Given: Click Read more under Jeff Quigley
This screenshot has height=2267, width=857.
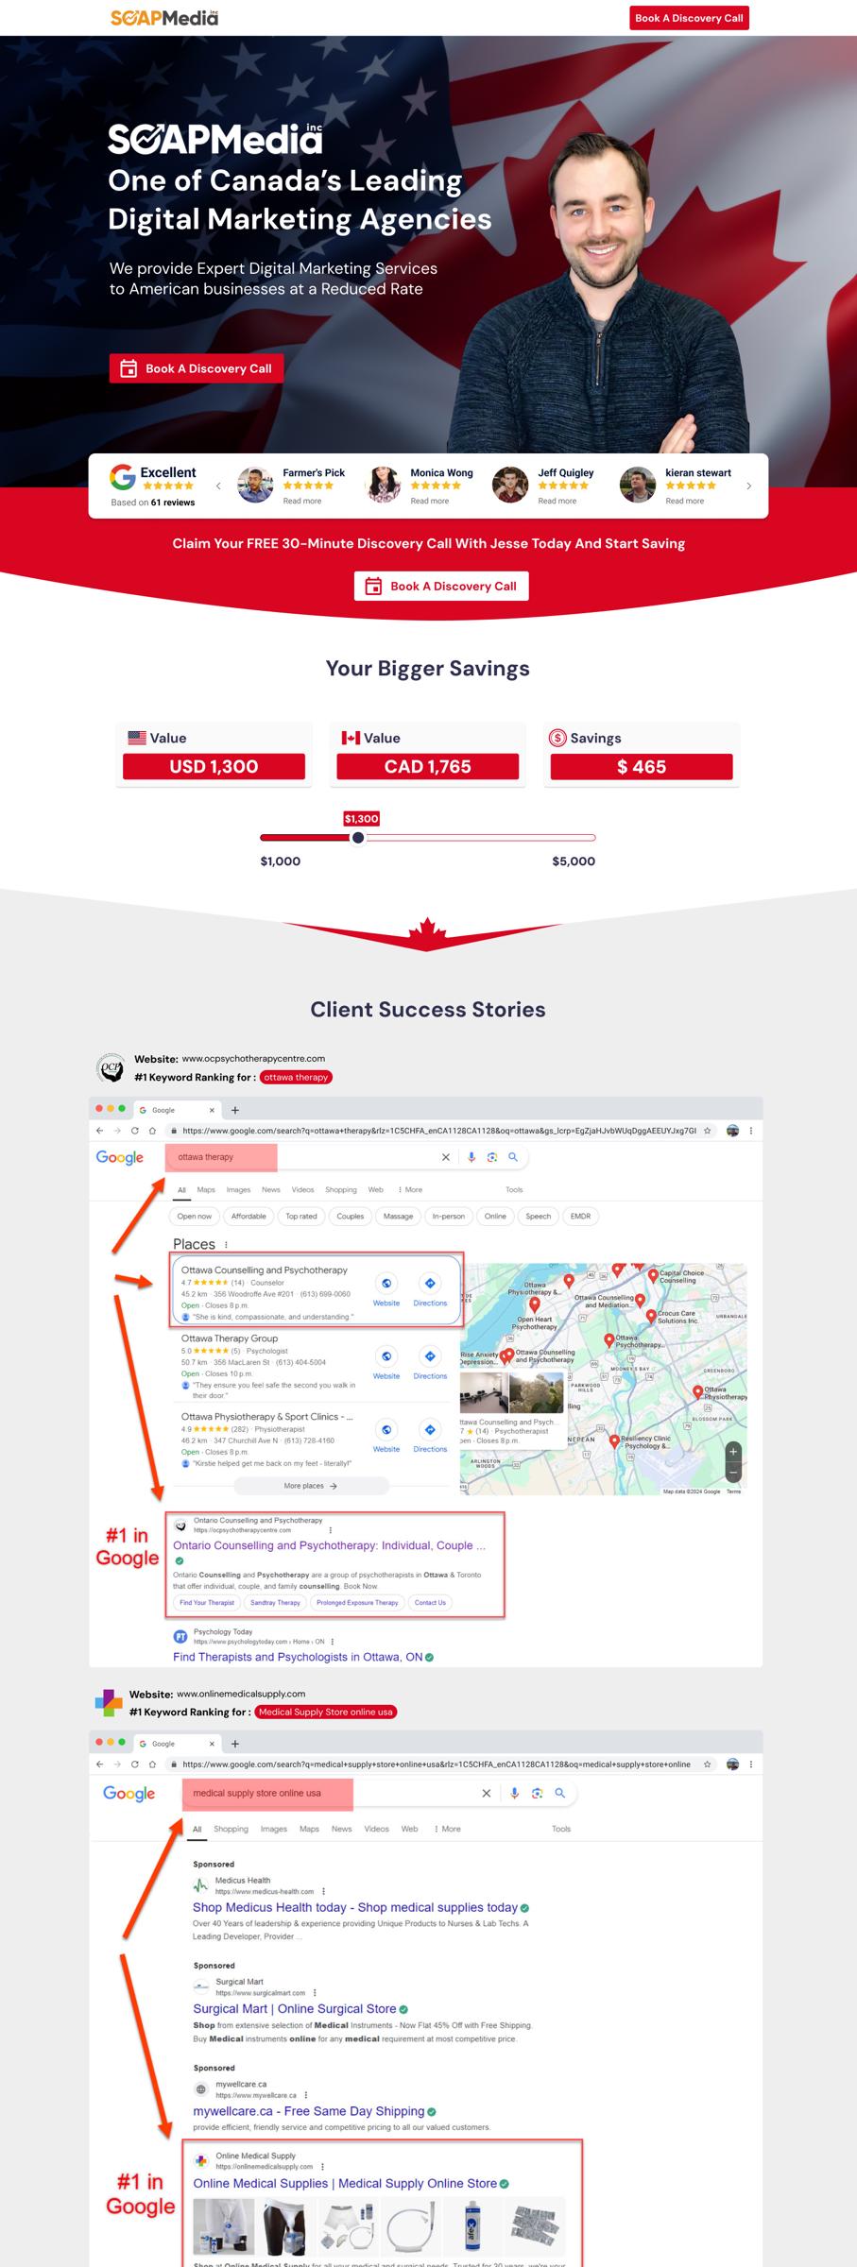Looking at the screenshot, I should click(557, 502).
